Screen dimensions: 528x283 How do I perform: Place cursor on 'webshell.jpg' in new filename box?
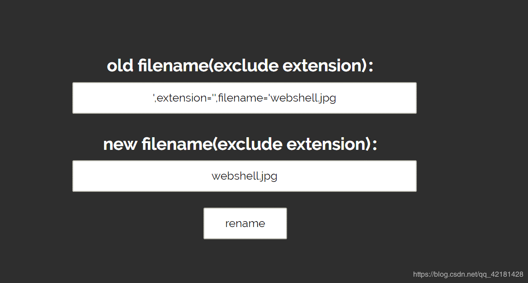click(x=245, y=176)
